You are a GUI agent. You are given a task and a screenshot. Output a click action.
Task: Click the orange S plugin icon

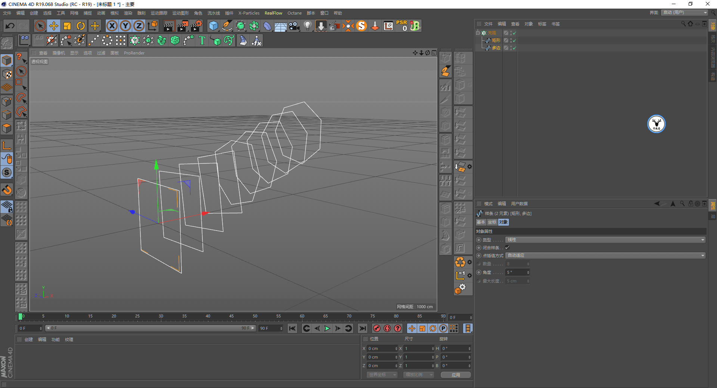(x=361, y=26)
